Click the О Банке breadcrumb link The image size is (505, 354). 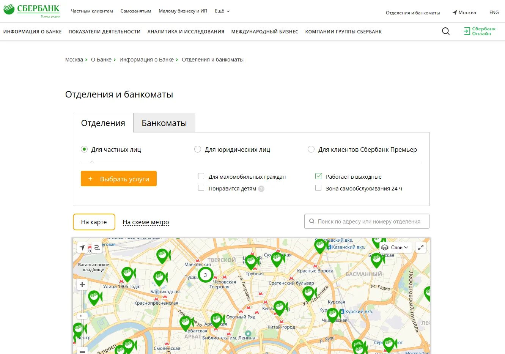tap(101, 60)
